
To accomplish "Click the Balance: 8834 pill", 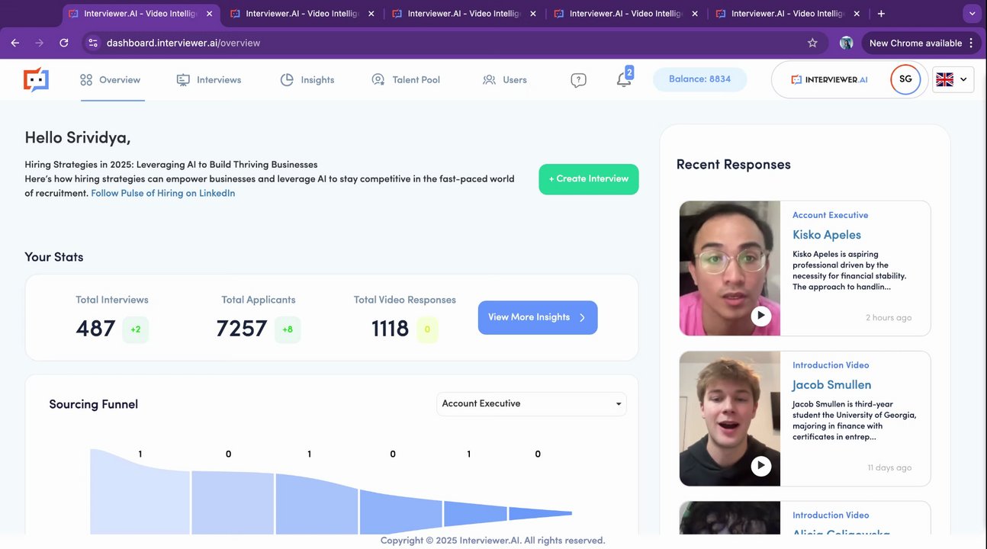I will [x=699, y=79].
